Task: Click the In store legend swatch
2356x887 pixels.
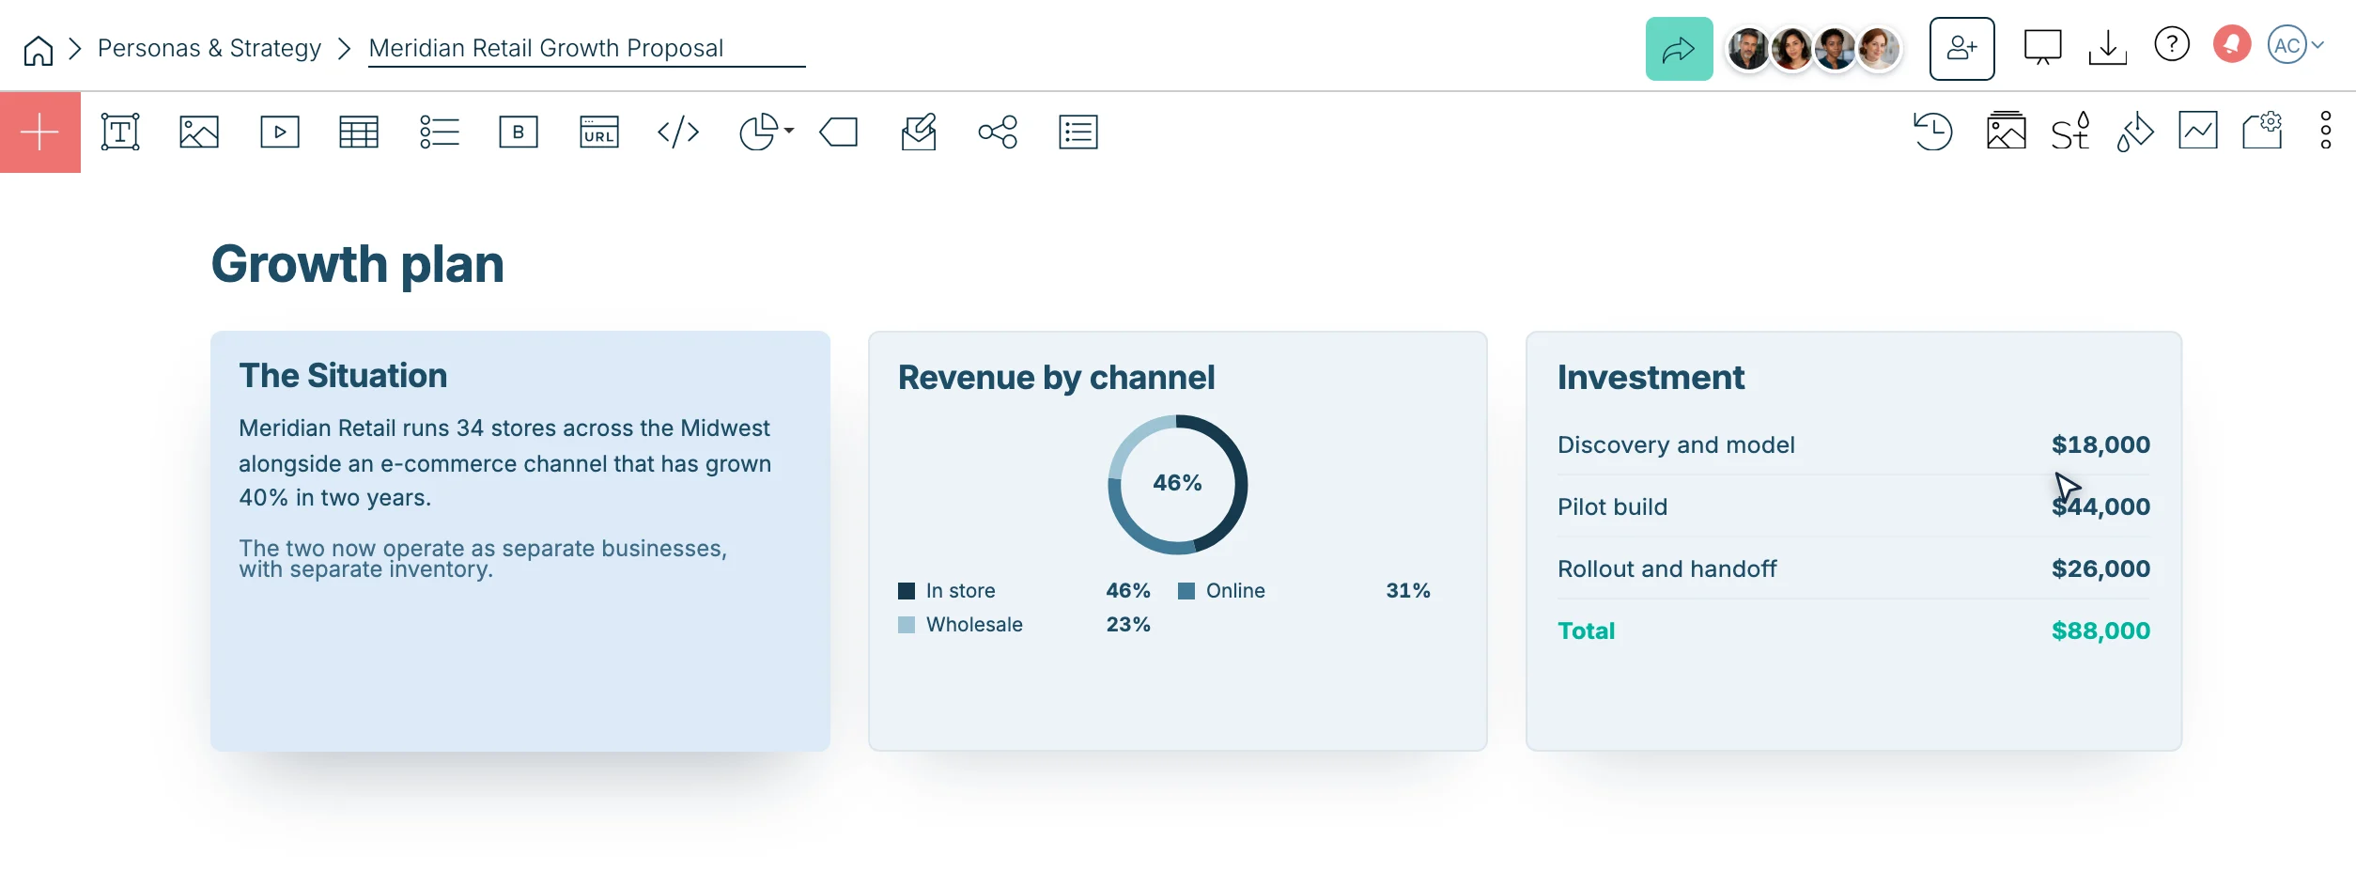Action: tap(907, 591)
